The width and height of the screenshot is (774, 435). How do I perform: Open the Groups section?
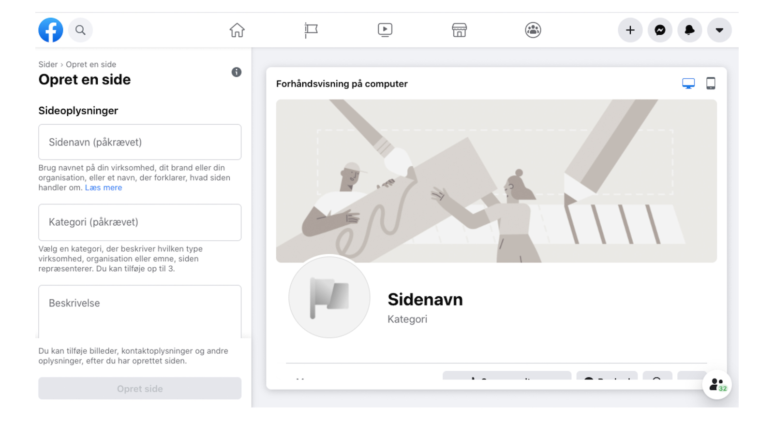pos(532,29)
